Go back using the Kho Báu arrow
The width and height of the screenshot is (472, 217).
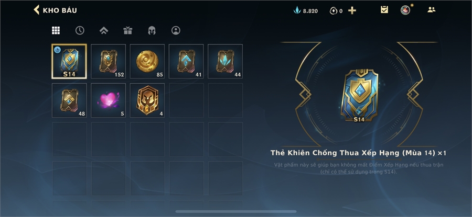36,10
